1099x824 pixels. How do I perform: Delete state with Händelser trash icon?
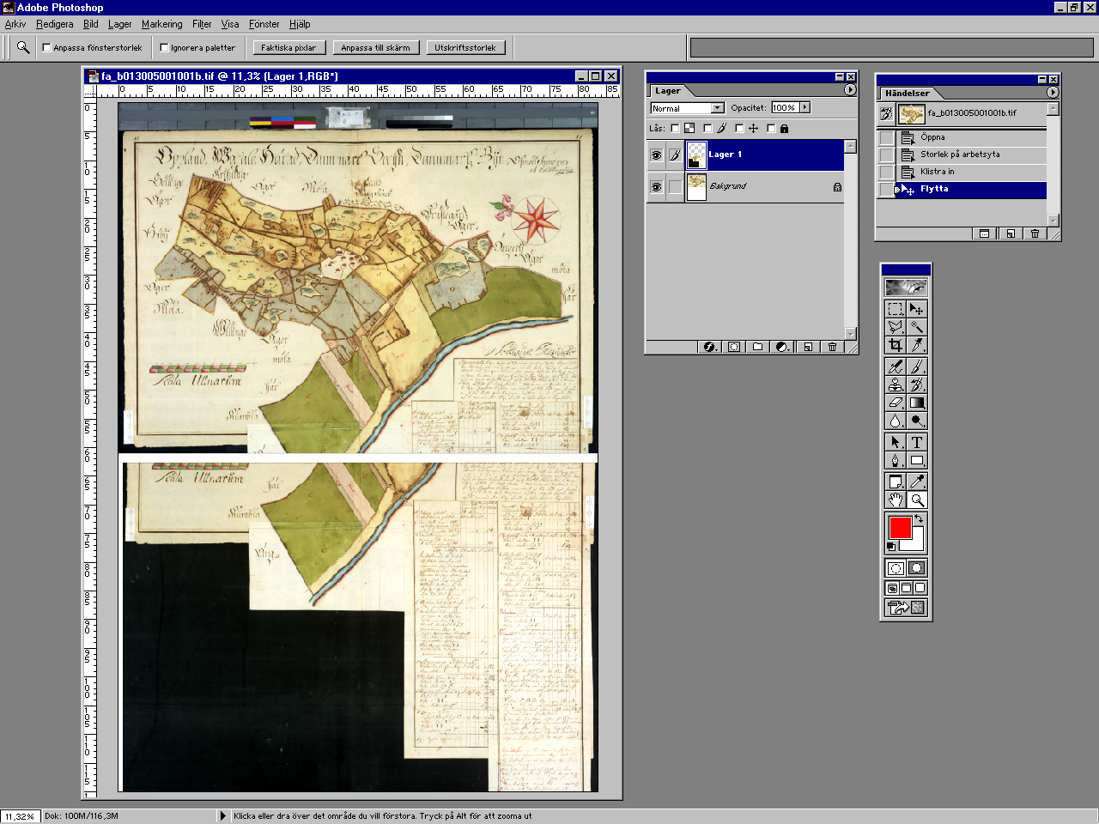1035,233
